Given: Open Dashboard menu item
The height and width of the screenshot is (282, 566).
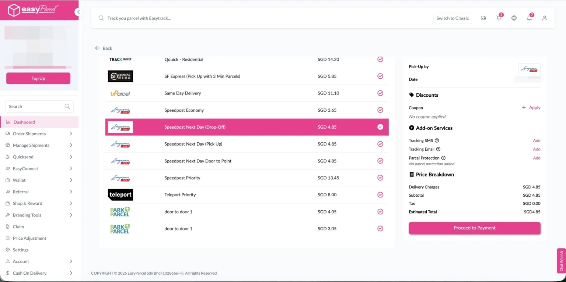Looking at the screenshot, I should pyautogui.click(x=39, y=122).
